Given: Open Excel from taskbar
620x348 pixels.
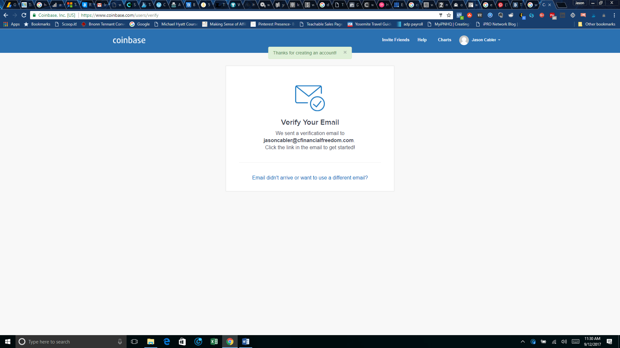Looking at the screenshot, I should (214, 342).
